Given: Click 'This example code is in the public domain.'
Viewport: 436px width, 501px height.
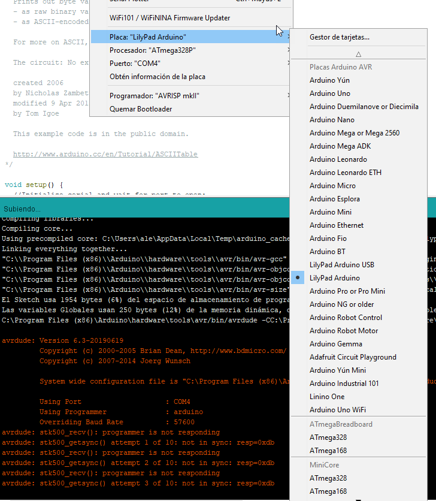Looking at the screenshot, I should tap(101, 134).
